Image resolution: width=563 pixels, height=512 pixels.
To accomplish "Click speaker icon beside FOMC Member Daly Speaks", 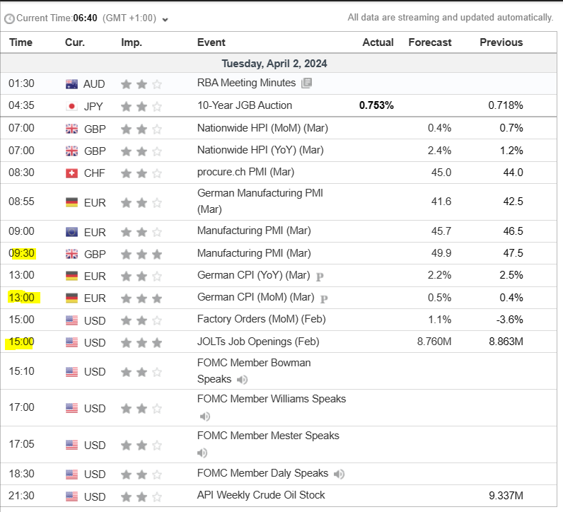I will [x=339, y=474].
